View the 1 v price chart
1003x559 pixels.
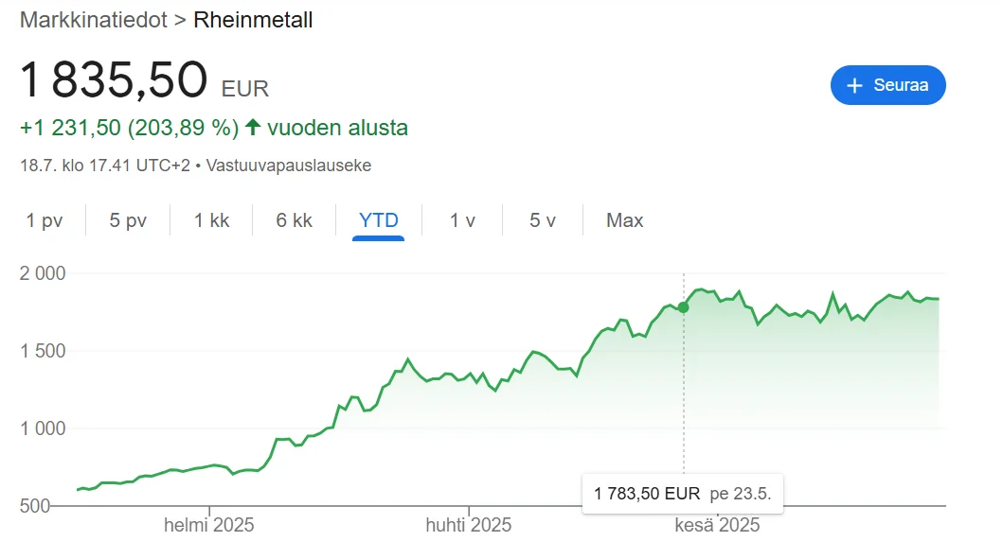pos(461,220)
